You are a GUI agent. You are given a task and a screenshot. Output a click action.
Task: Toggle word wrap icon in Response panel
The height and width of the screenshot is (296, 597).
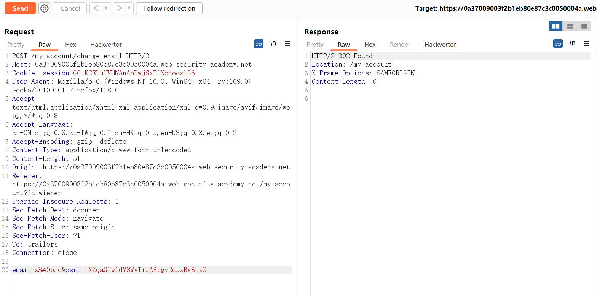click(x=558, y=43)
